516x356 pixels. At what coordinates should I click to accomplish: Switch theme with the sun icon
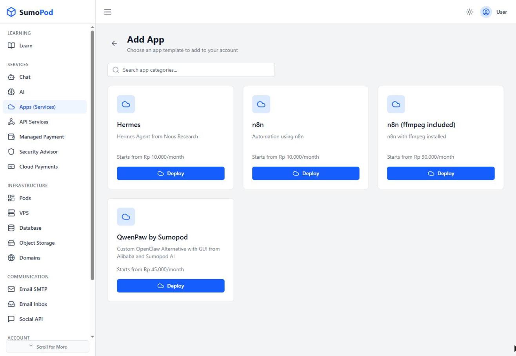pyautogui.click(x=469, y=12)
